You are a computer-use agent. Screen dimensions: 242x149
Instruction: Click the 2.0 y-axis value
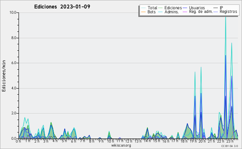[14, 113]
